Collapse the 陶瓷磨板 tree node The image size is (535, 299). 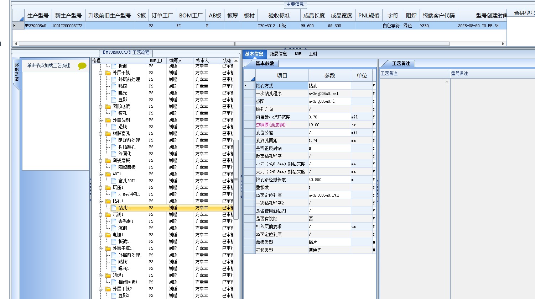pos(101,161)
